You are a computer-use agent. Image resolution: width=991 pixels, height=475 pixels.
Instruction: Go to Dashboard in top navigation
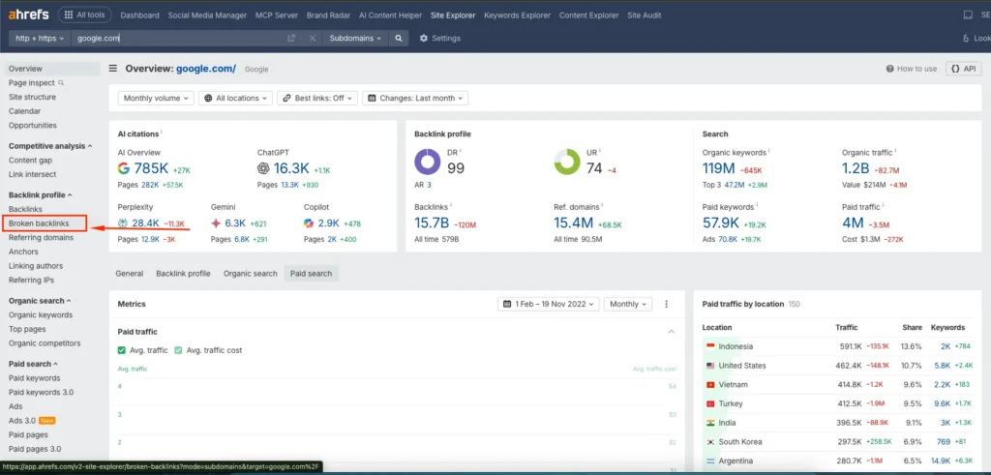click(x=139, y=15)
